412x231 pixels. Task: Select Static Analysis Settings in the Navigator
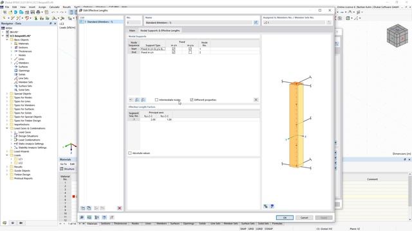click(x=31, y=144)
